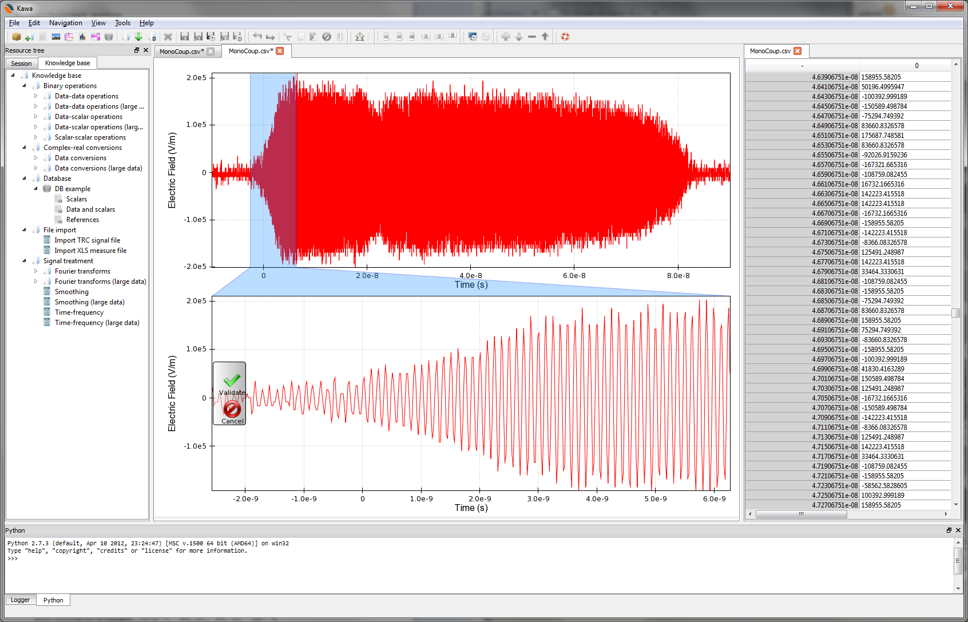968x622 pixels.
Task: Click the scissors cut icon
Action: coord(287,37)
